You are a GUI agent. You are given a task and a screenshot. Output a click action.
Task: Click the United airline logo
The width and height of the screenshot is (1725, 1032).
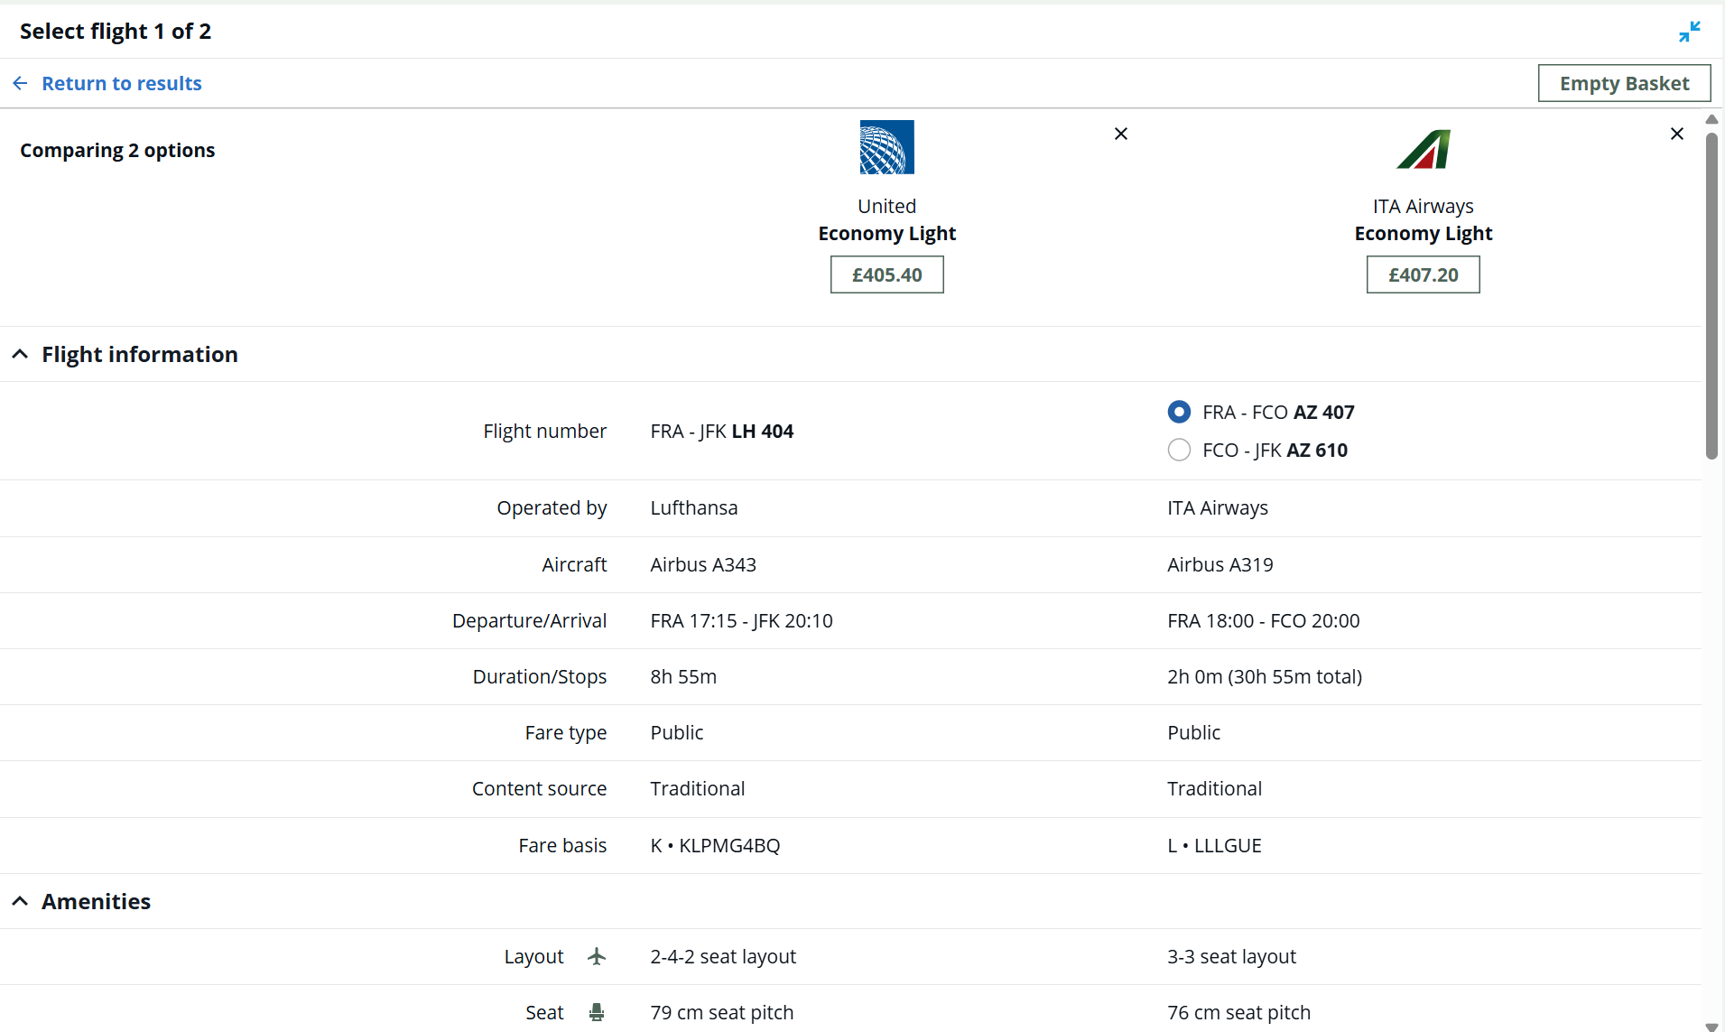click(x=886, y=147)
